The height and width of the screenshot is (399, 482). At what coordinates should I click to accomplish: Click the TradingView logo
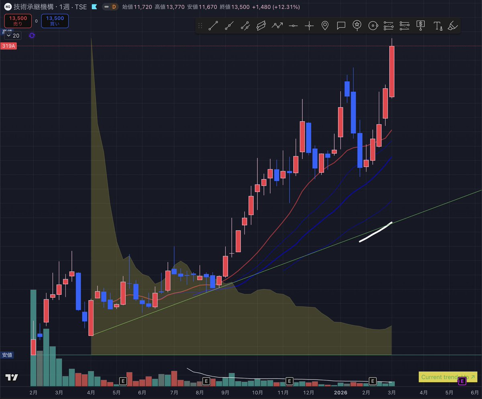click(12, 377)
